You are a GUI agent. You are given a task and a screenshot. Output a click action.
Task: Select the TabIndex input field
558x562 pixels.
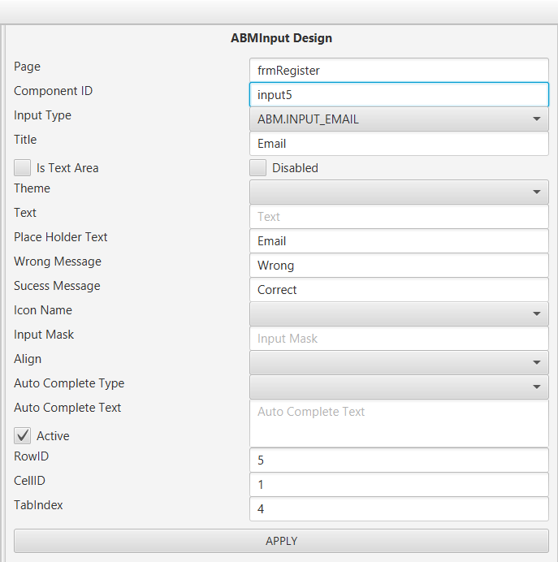point(398,509)
